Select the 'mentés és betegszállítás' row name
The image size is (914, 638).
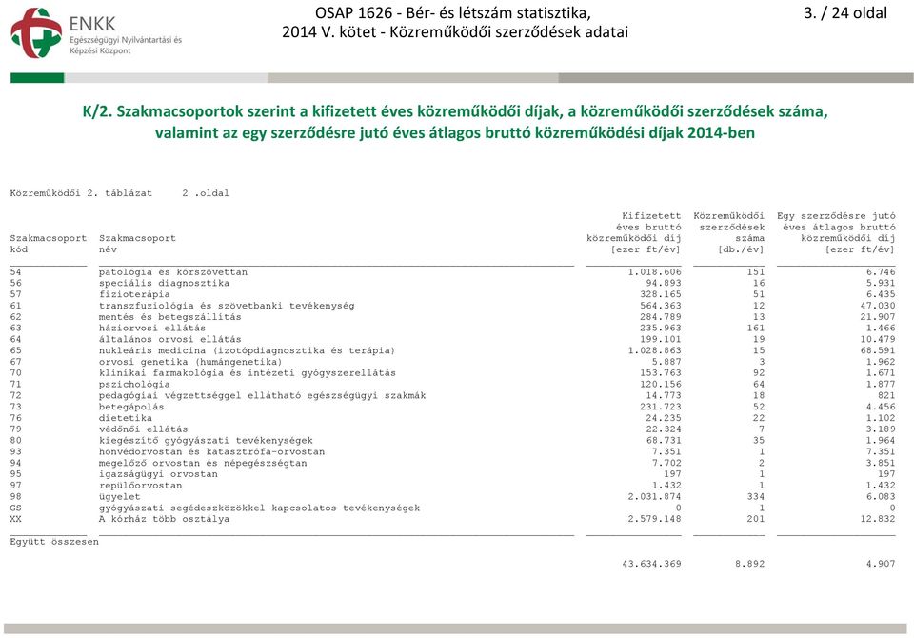click(x=169, y=317)
